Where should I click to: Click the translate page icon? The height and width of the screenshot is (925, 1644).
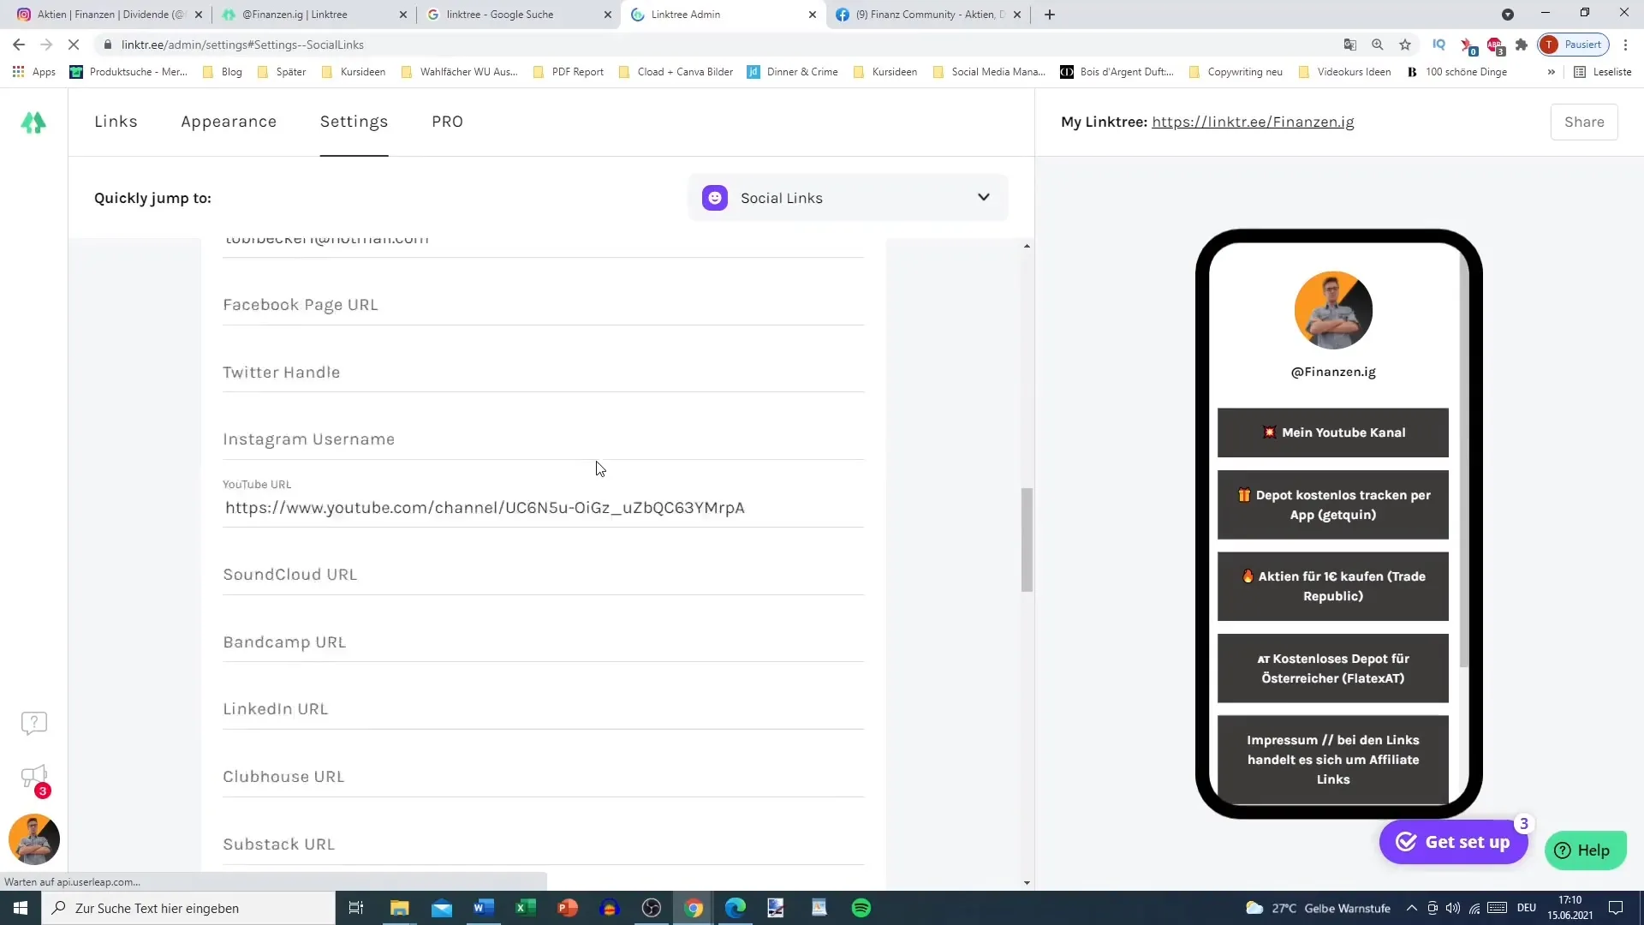pos(1350,45)
